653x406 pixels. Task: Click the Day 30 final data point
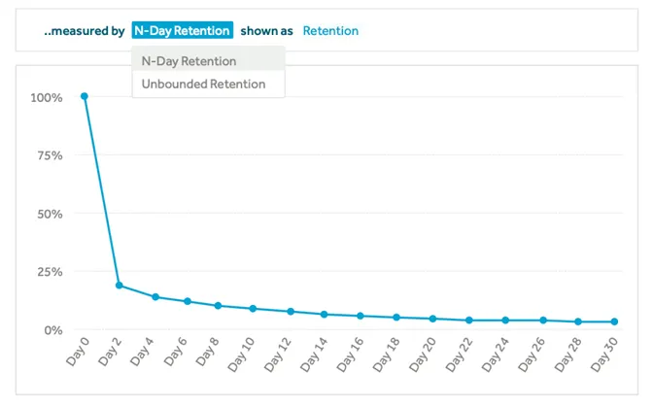614,321
